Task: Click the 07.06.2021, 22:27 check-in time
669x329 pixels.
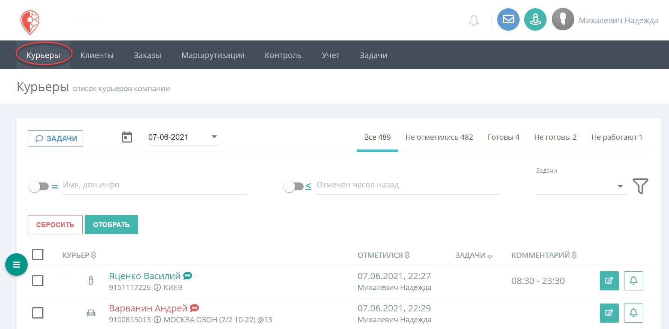Action: 394,276
